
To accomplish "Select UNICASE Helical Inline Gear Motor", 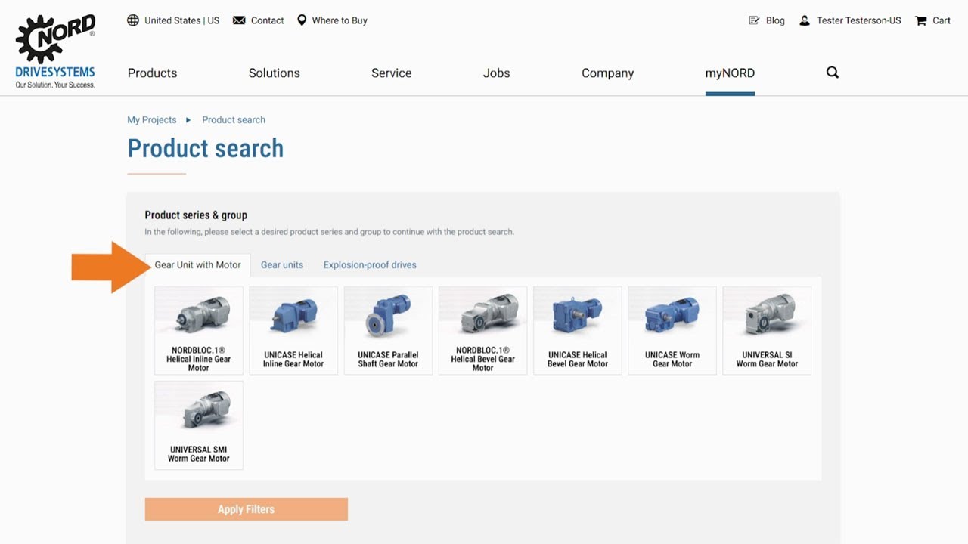I will tap(293, 330).
